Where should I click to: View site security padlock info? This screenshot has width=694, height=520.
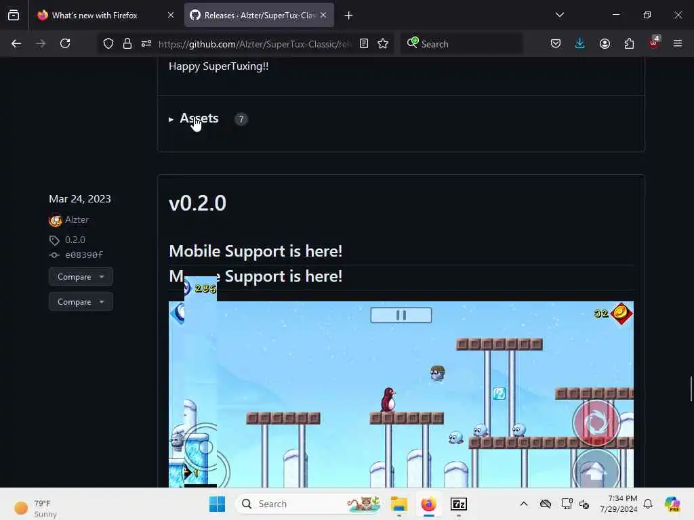coord(127,44)
